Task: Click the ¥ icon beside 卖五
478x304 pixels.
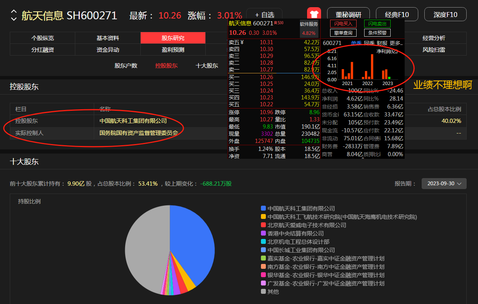Action: 242,42
